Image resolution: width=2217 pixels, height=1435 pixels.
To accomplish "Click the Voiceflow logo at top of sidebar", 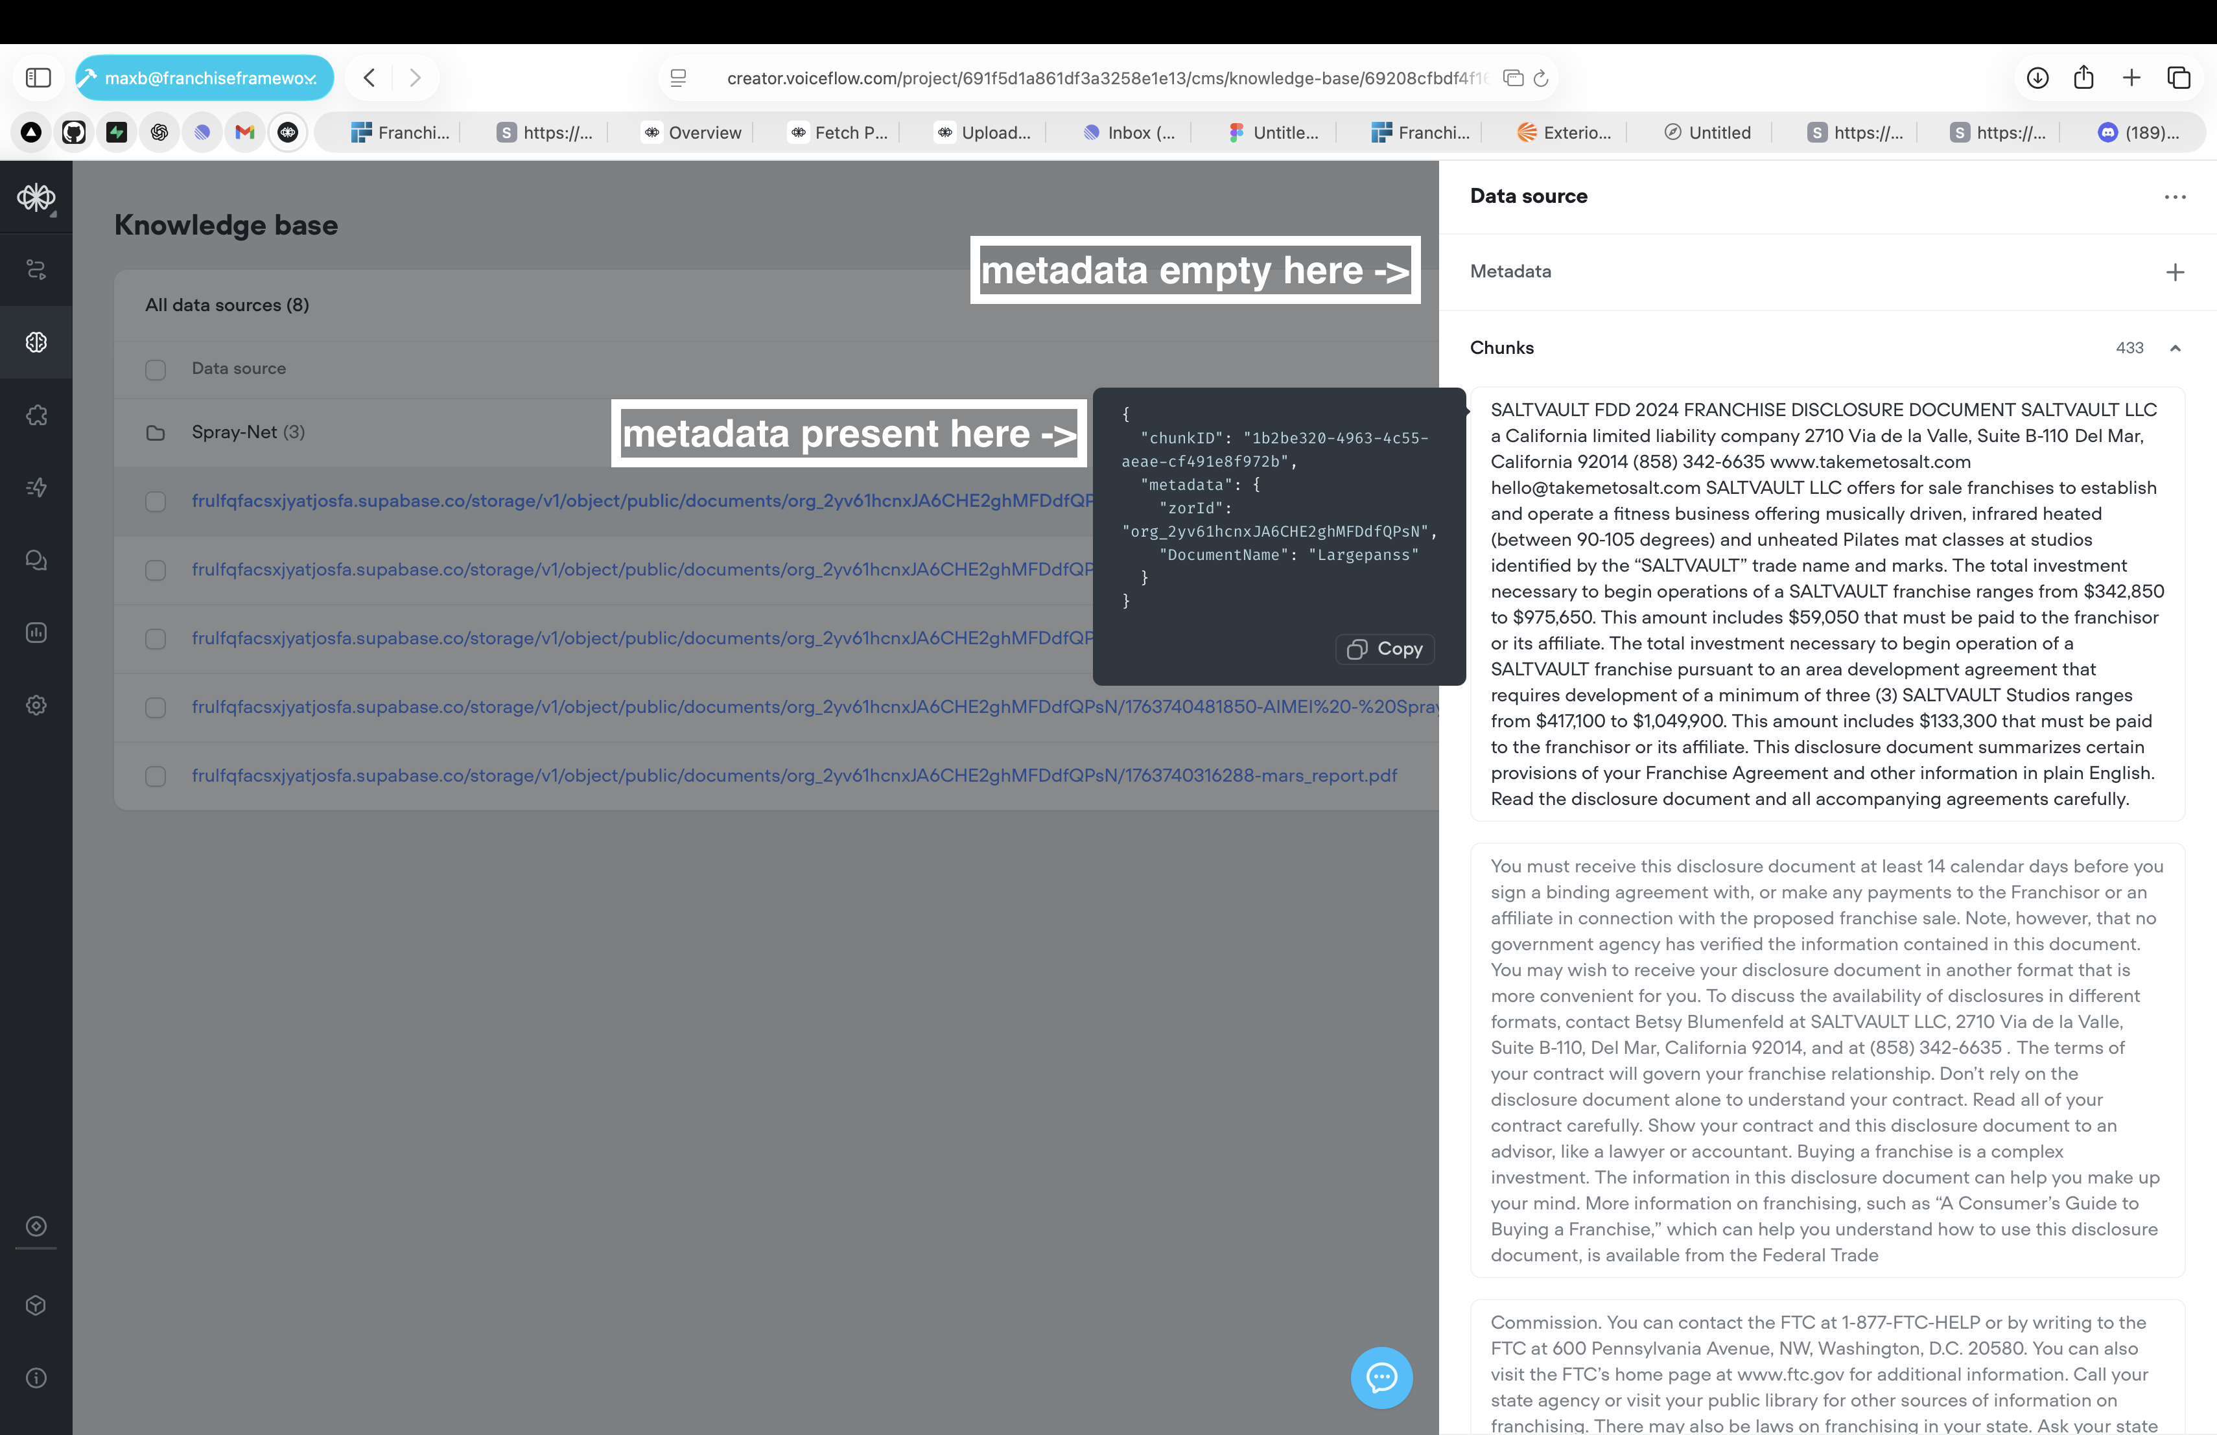I will point(36,196).
